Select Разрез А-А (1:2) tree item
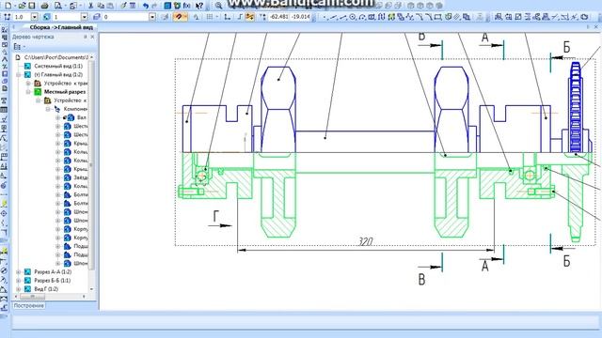602x338 pixels. (x=53, y=272)
